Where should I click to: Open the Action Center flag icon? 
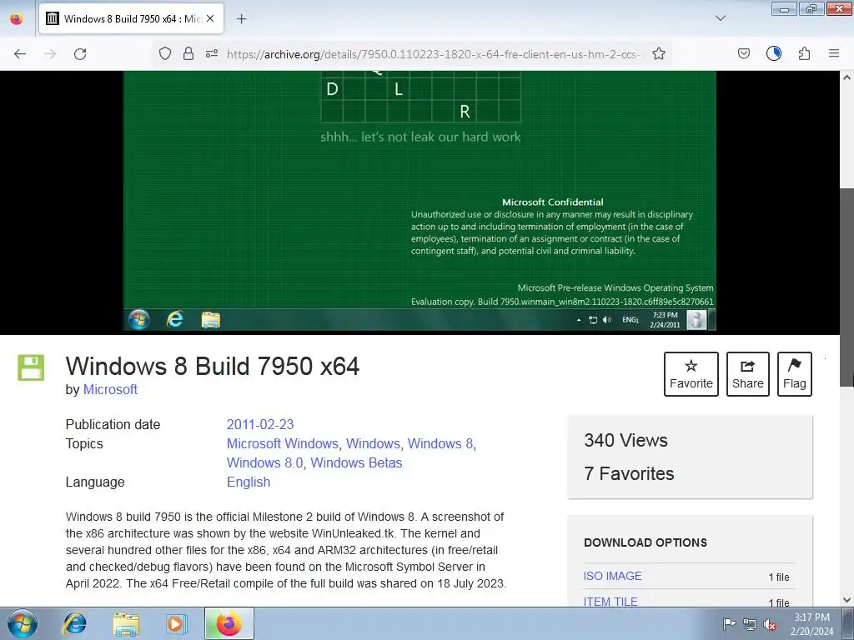[x=729, y=624]
